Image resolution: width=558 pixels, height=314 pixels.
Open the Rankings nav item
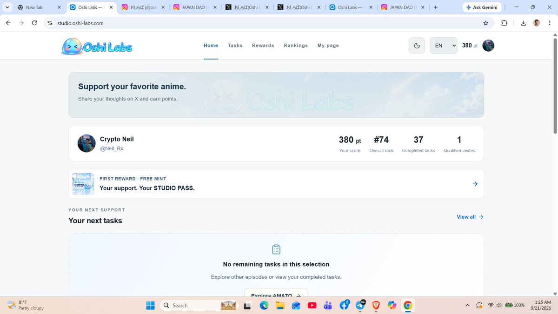tap(296, 46)
